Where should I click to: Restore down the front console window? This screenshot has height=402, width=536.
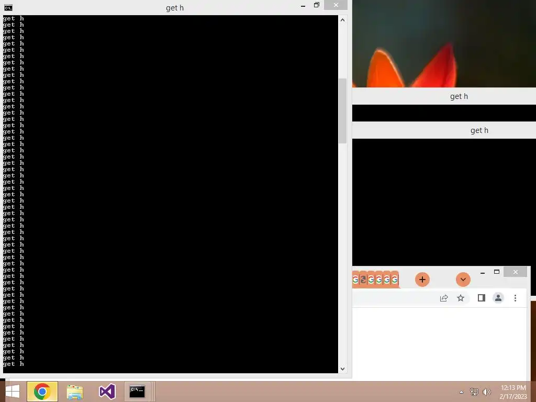coord(317,5)
